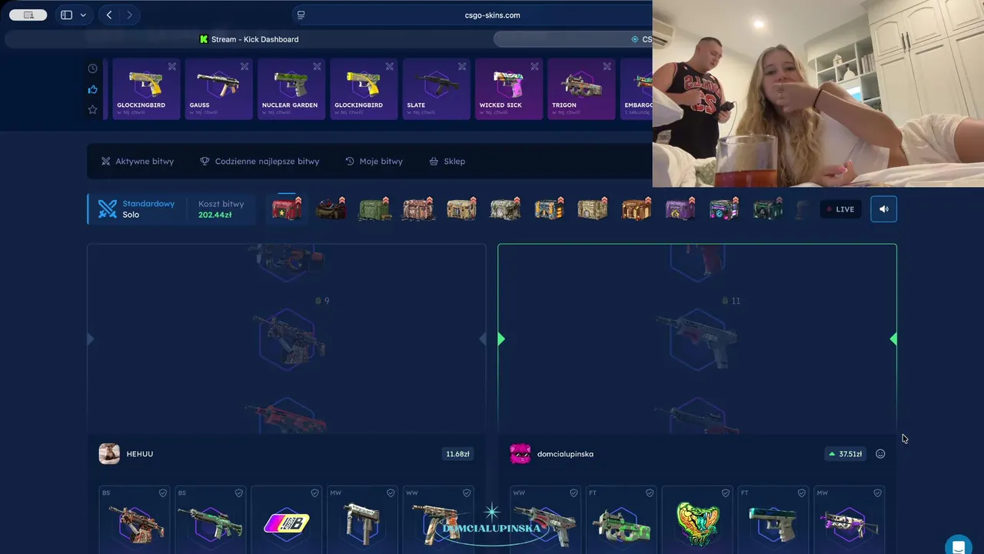
Task: Open HEHUU's MW Tec-9 item card
Action: pos(362,520)
